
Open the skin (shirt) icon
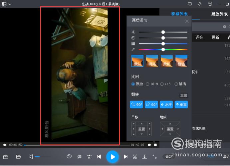(x=210, y=4)
